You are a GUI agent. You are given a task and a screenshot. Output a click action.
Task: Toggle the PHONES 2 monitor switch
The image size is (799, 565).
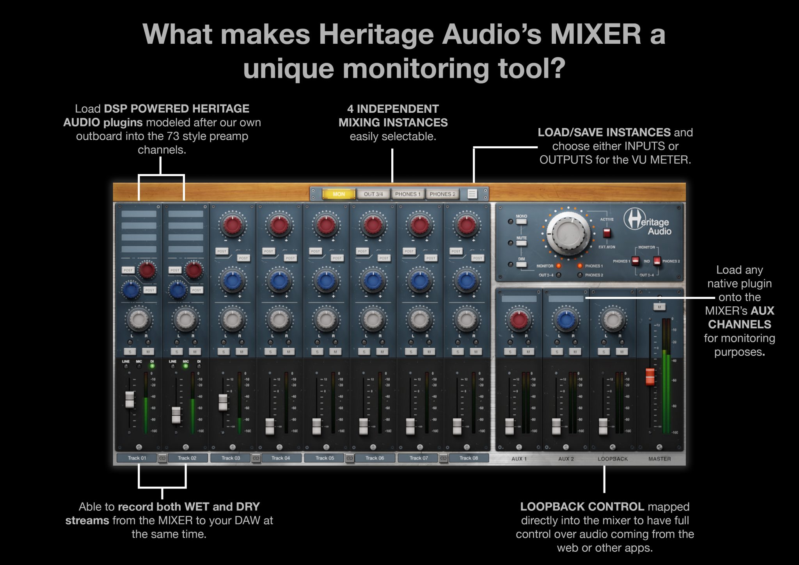pyautogui.click(x=657, y=261)
